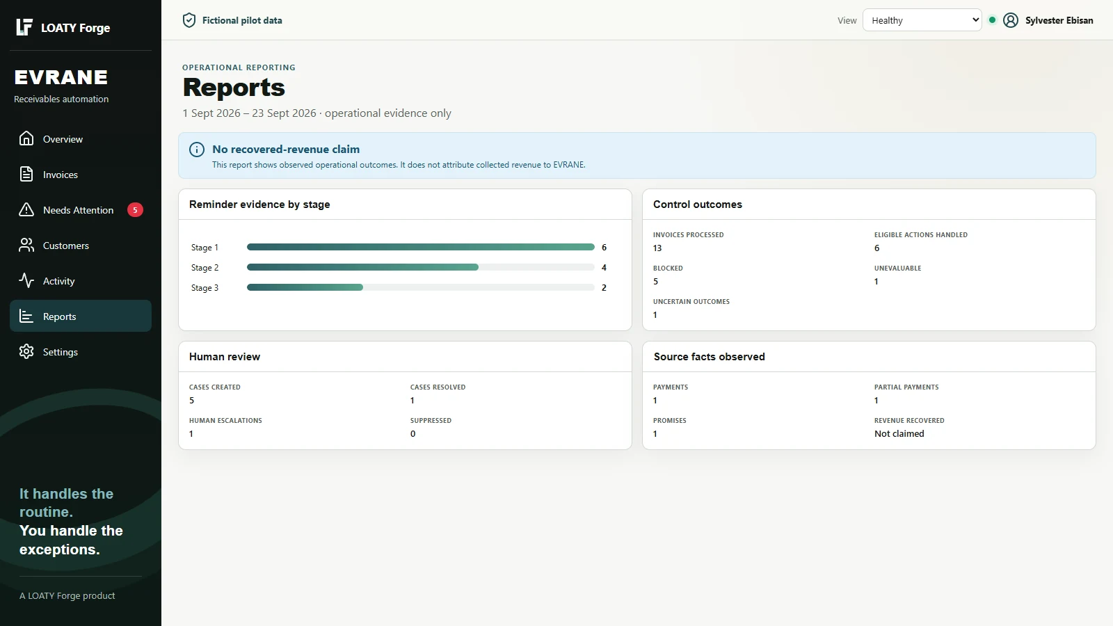
Task: Click the report date range subtitle
Action: (317, 113)
